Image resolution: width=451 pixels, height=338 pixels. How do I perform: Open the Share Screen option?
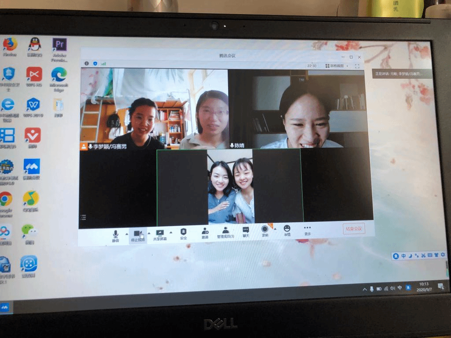tap(160, 234)
